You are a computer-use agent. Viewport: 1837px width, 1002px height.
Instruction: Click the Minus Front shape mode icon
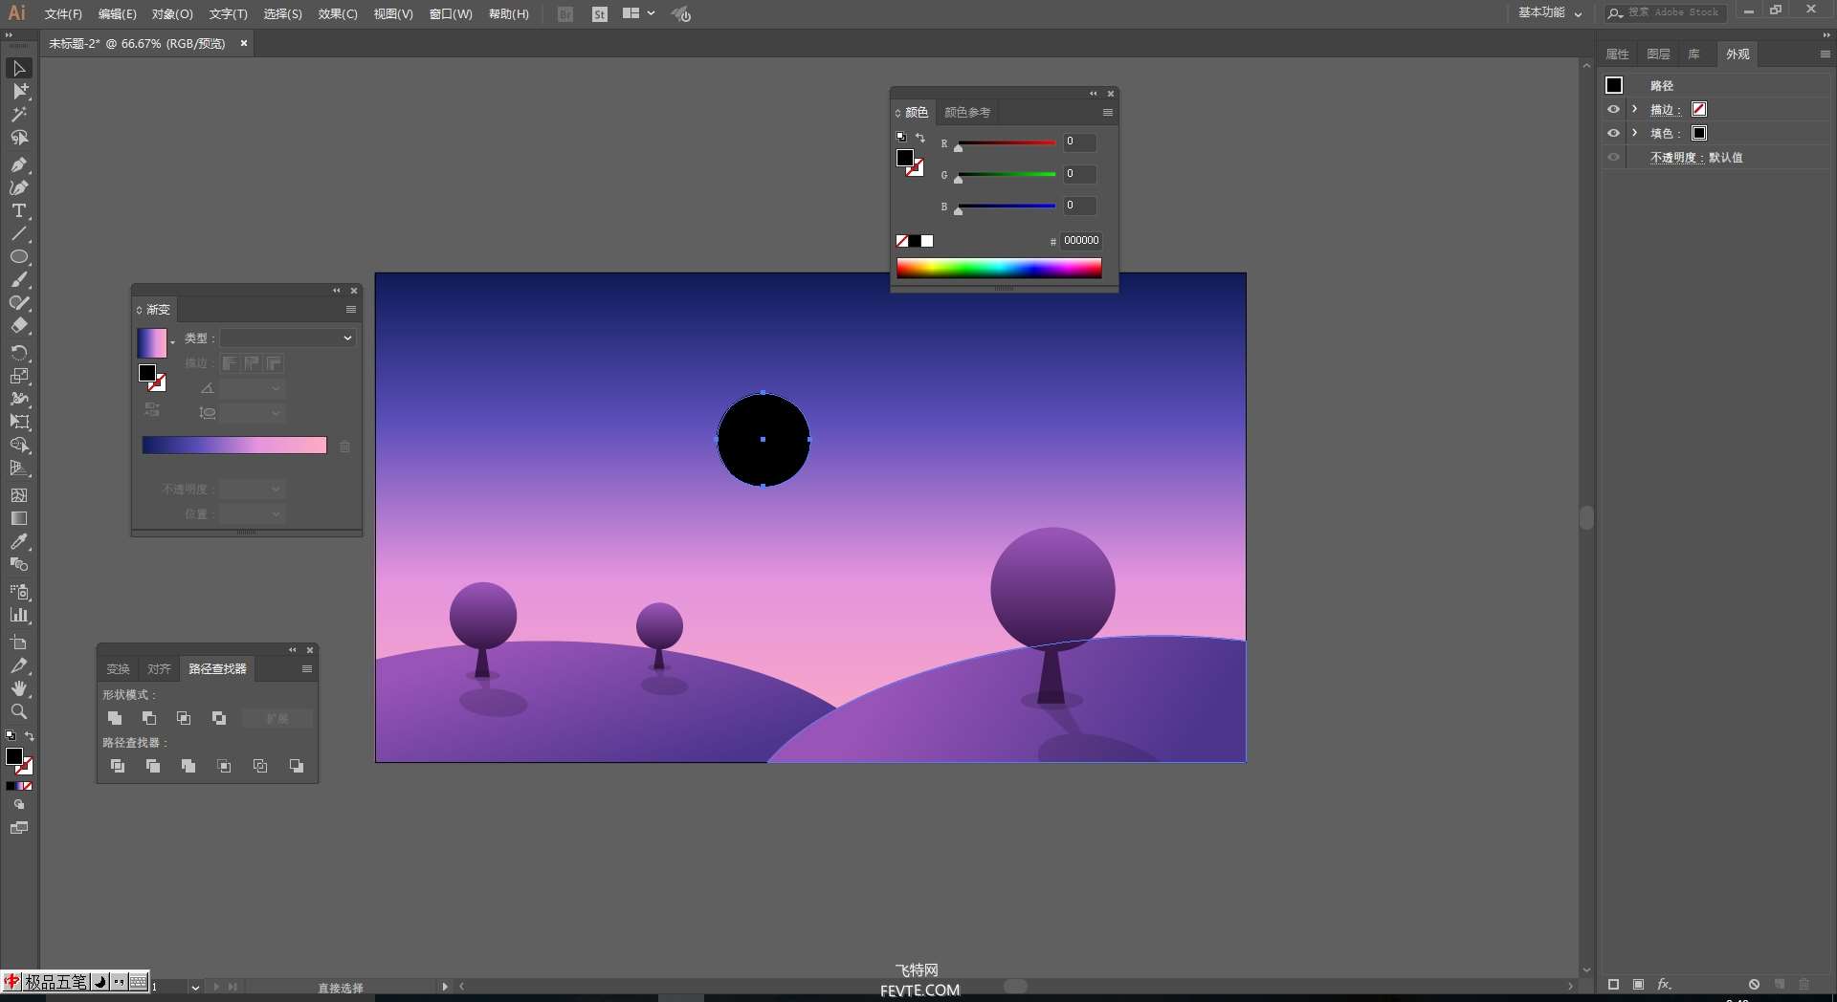pos(149,718)
